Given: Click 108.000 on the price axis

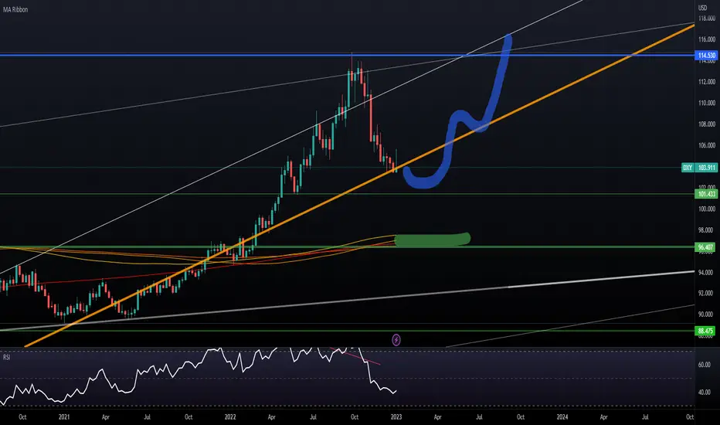Looking at the screenshot, I should coord(707,124).
